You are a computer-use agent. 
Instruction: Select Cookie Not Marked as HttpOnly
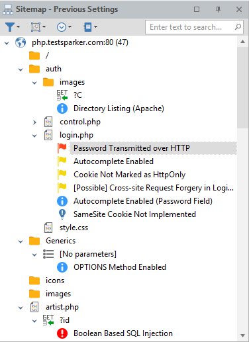click(x=129, y=175)
